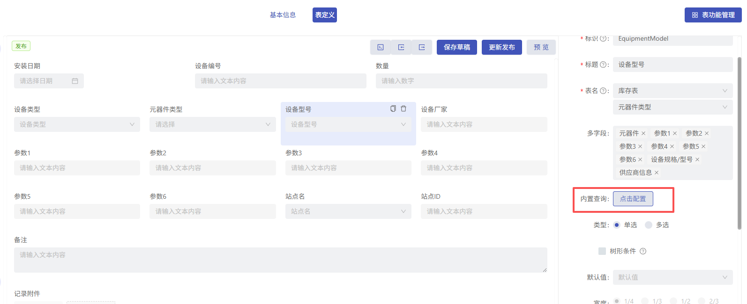Expand the 库存表 table name dropdown
Viewport: 747px width, 304px height.
tap(673, 91)
